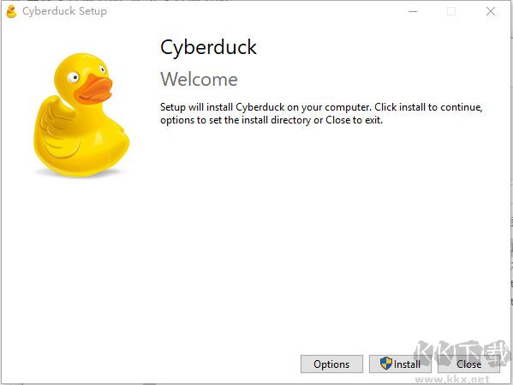The height and width of the screenshot is (385, 513).
Task: Click the "Cyberduck Setup" window title
Action: [64, 11]
